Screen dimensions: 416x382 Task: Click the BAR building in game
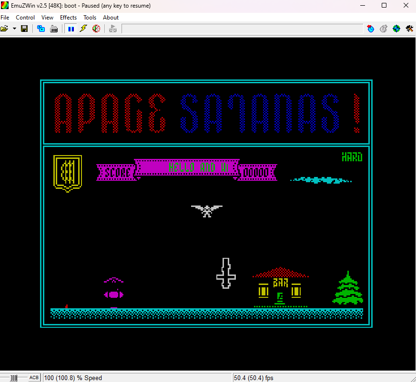point(280,287)
